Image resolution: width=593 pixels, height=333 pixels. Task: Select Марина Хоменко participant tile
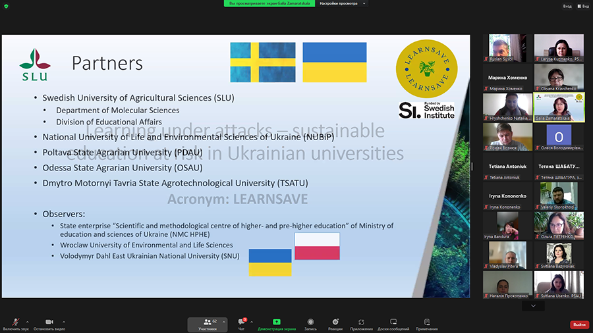(507, 78)
